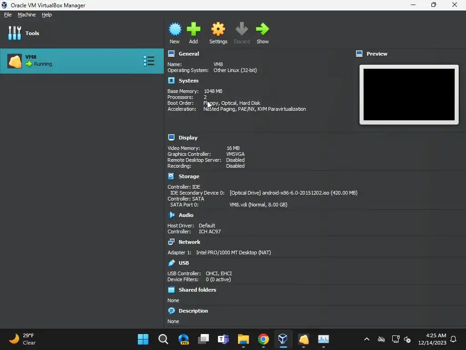Open the Shared folders heading
Image resolution: width=466 pixels, height=350 pixels.
(x=198, y=290)
